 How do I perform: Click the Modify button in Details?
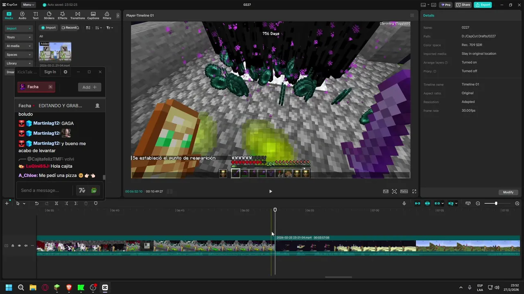click(x=508, y=192)
